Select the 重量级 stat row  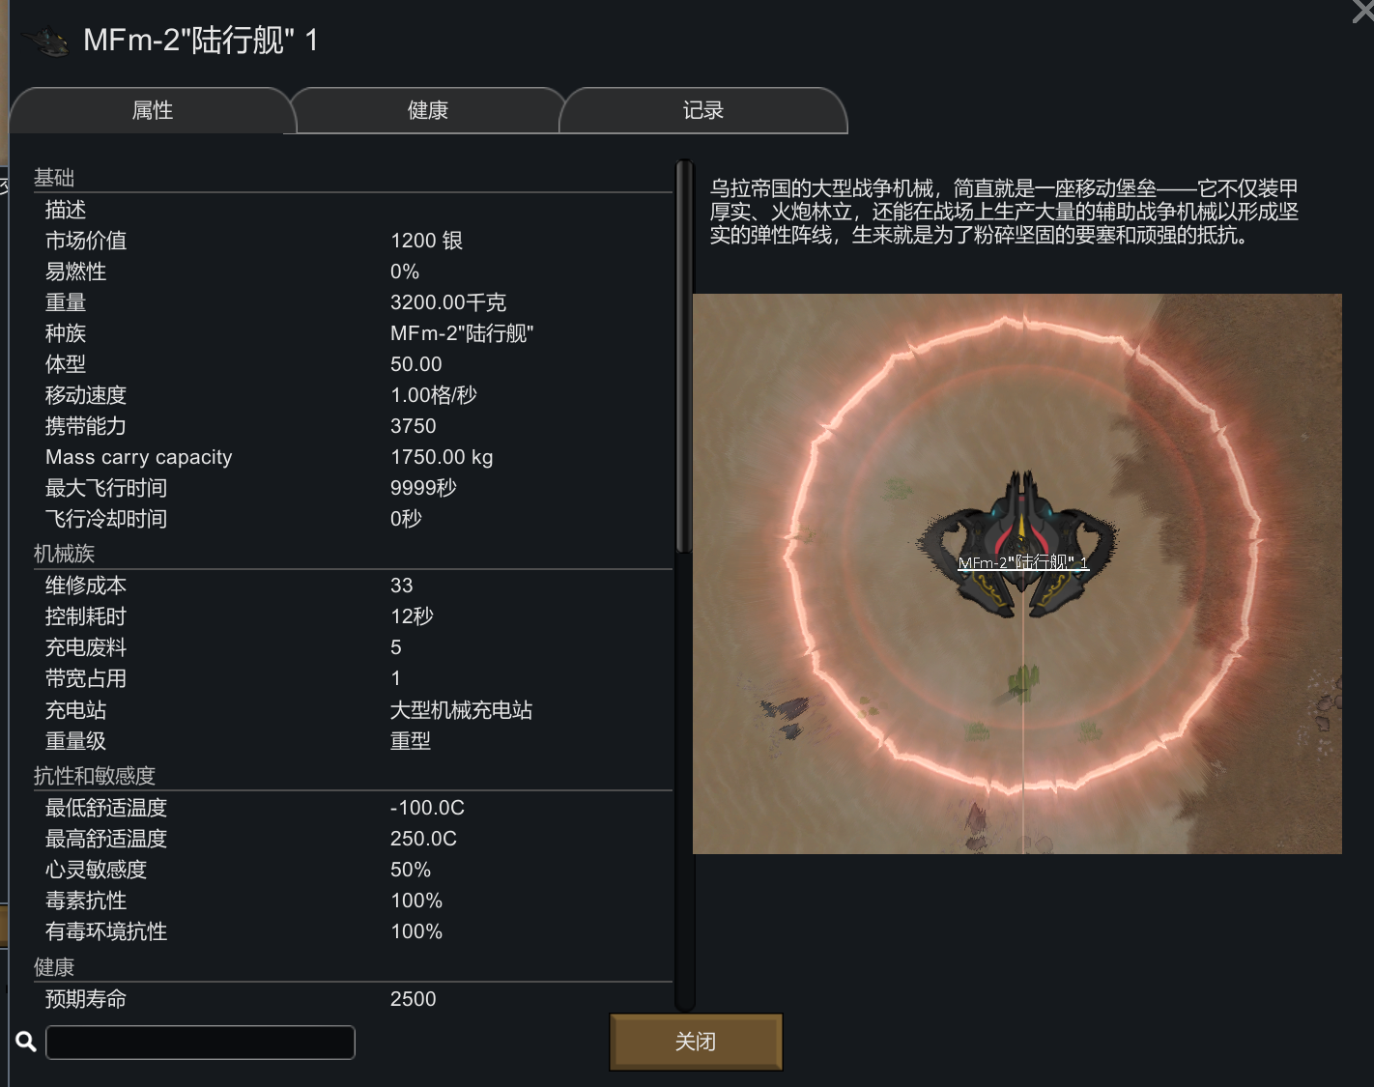[x=353, y=741]
